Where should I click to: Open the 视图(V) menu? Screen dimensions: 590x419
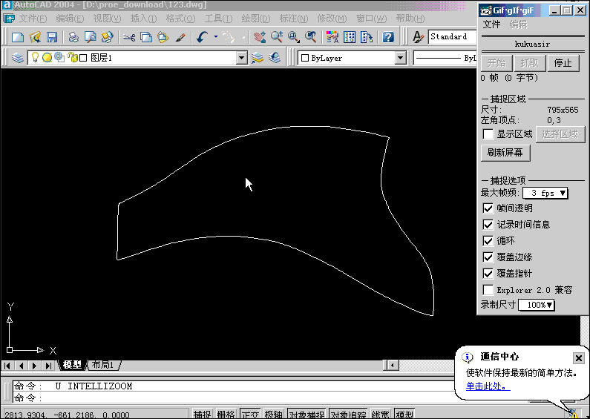[x=107, y=19]
